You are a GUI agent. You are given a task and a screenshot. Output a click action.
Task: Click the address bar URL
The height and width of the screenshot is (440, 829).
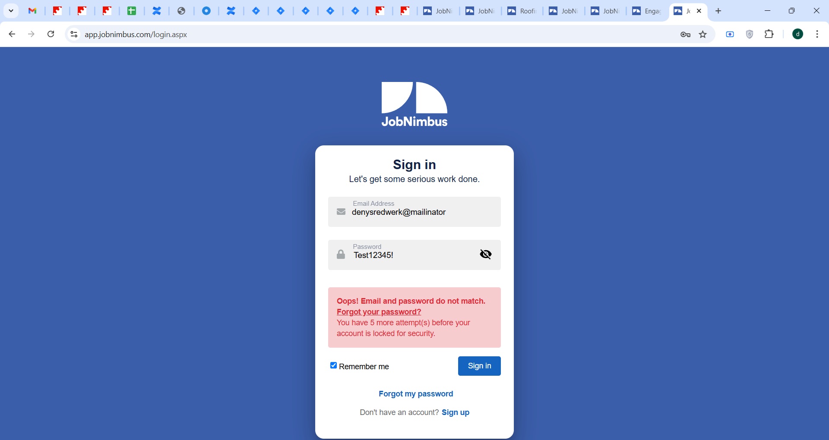tap(136, 35)
